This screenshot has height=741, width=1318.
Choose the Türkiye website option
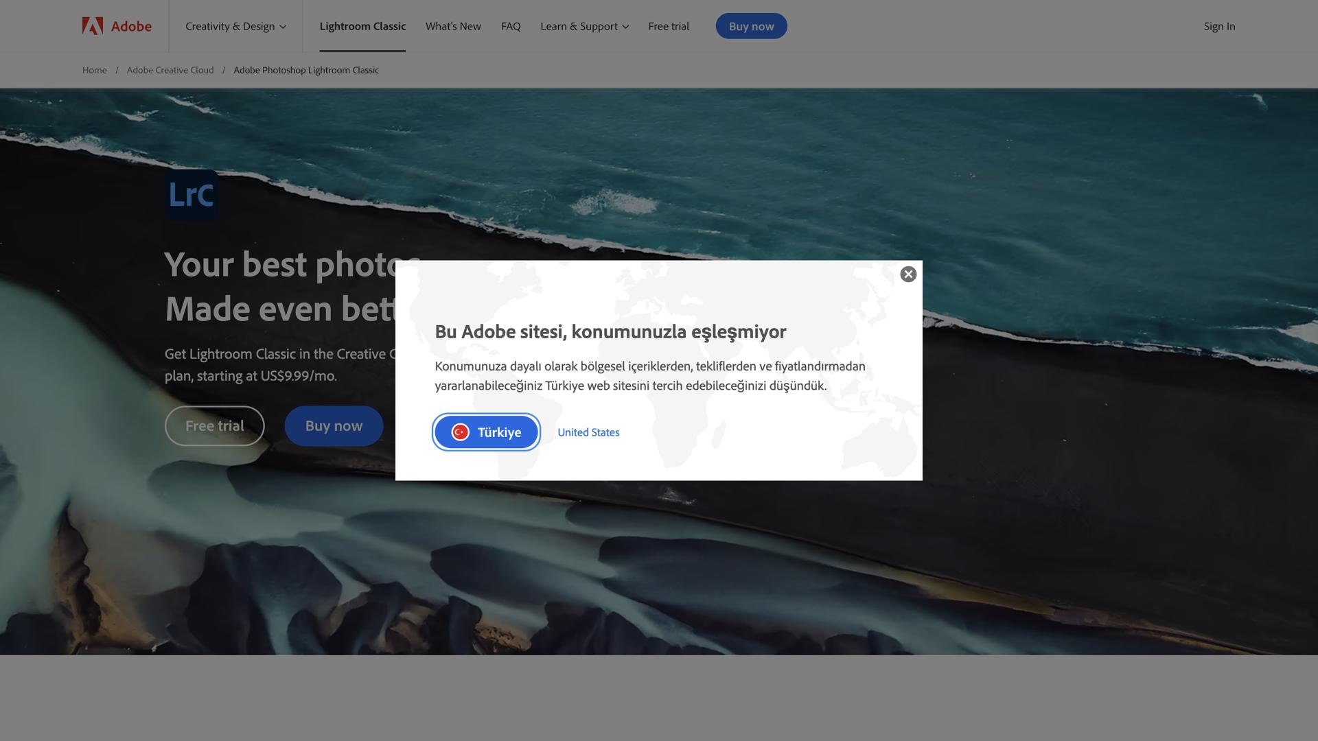(x=486, y=432)
